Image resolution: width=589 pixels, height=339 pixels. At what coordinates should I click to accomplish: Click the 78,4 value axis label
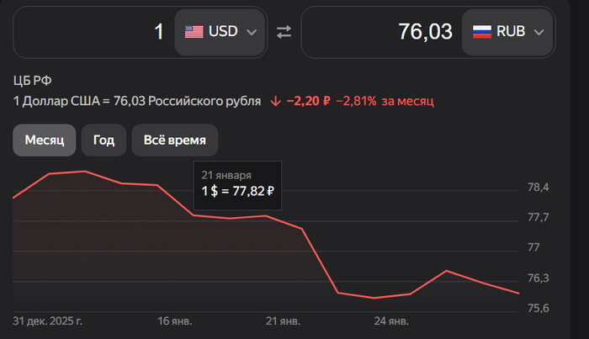(x=538, y=187)
